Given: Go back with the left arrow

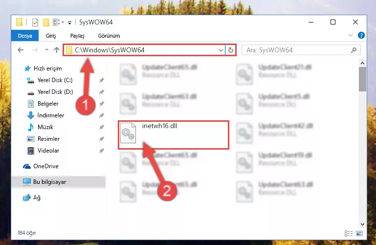Looking at the screenshot, I should (x=21, y=50).
